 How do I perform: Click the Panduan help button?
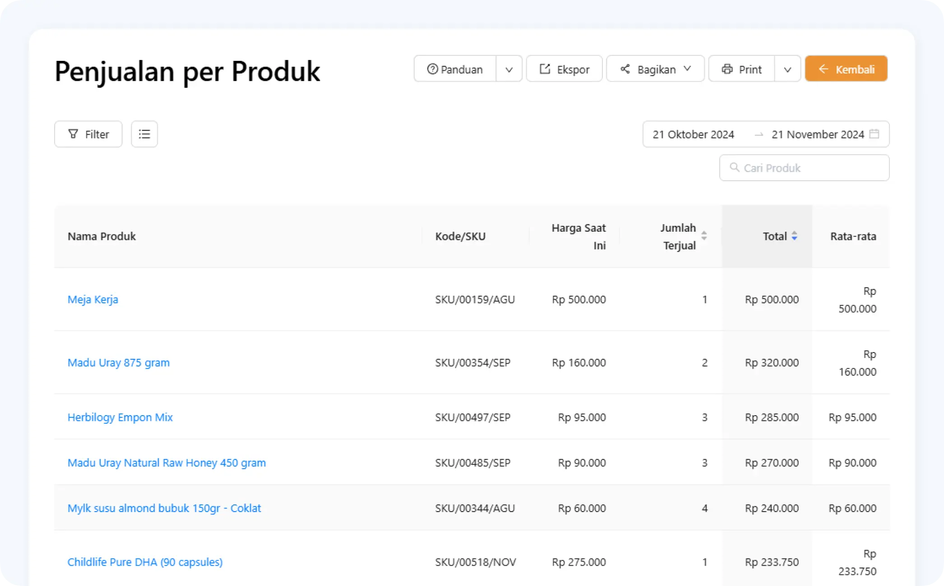point(455,69)
